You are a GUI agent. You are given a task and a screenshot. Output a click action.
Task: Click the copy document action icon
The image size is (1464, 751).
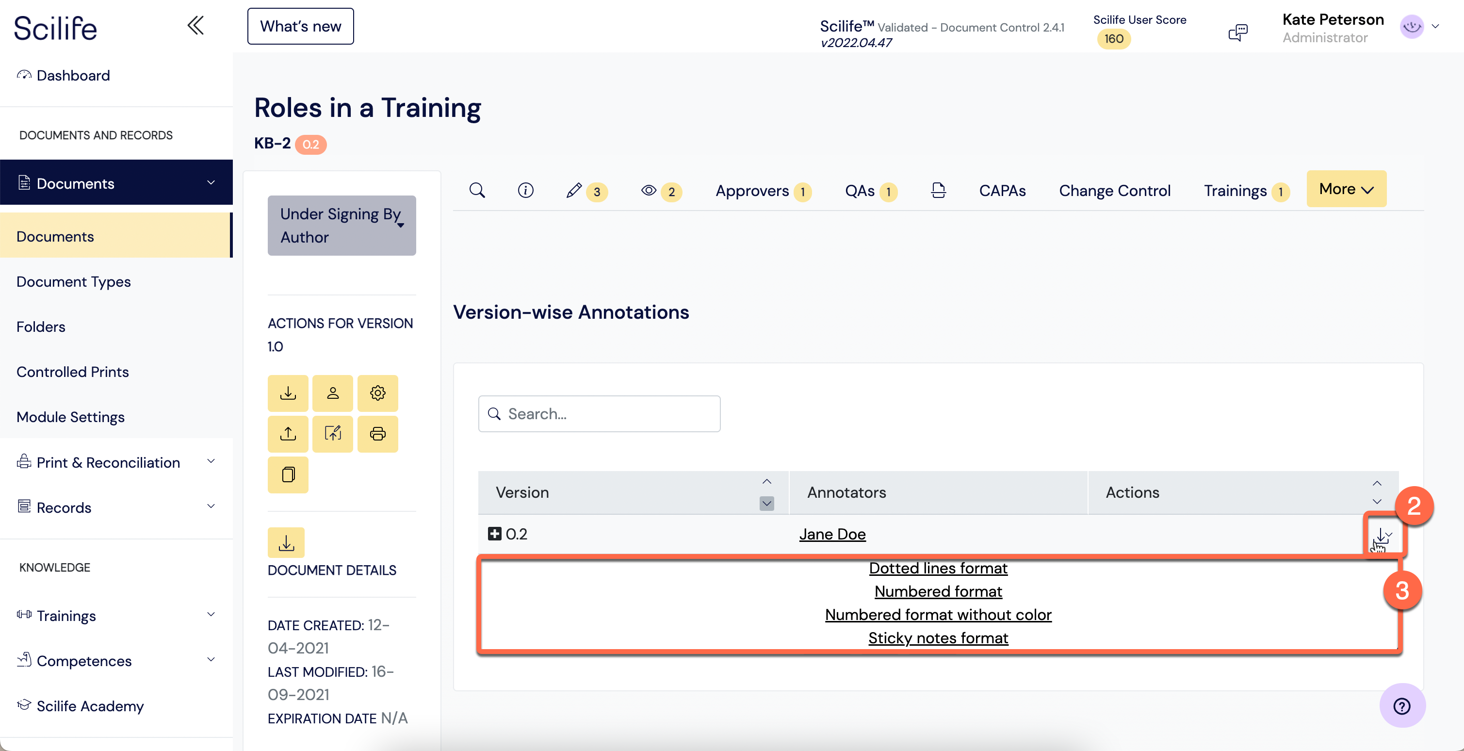288,474
